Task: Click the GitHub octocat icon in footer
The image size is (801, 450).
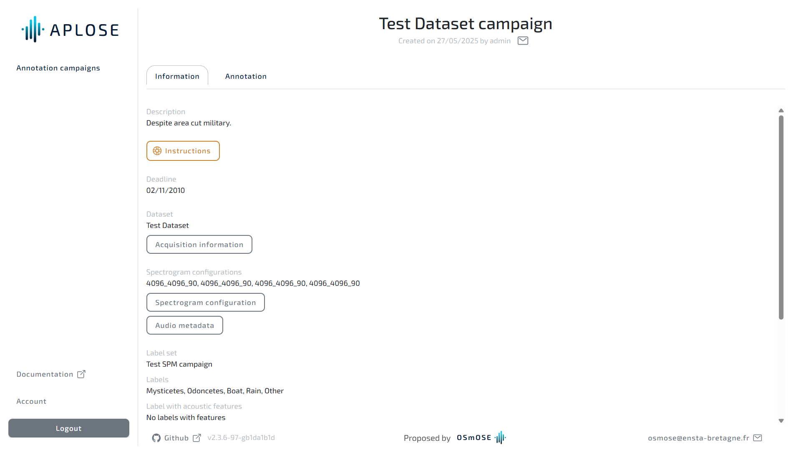Action: [156, 438]
